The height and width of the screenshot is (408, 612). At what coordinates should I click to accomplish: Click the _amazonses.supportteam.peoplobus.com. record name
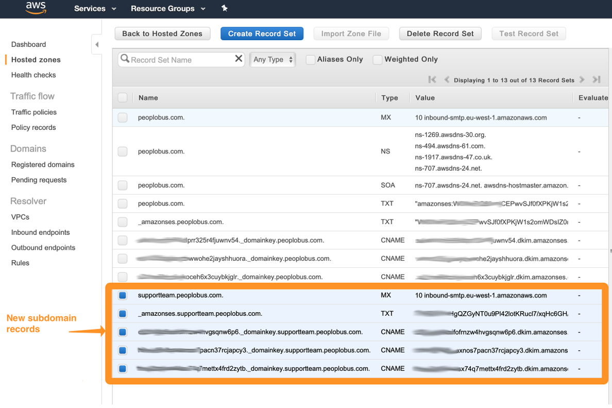click(200, 314)
